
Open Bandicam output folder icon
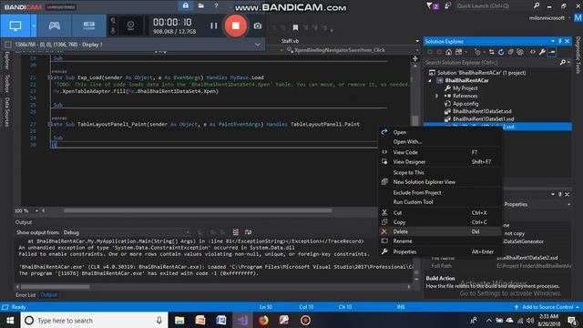pyautogui.click(x=200, y=5)
